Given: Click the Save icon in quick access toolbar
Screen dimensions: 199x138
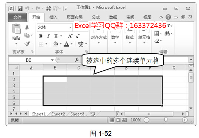Looking at the screenshot, I should [x=20, y=8].
